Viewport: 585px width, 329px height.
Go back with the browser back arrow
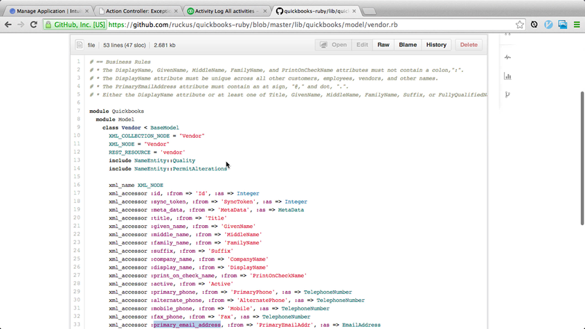coord(8,25)
